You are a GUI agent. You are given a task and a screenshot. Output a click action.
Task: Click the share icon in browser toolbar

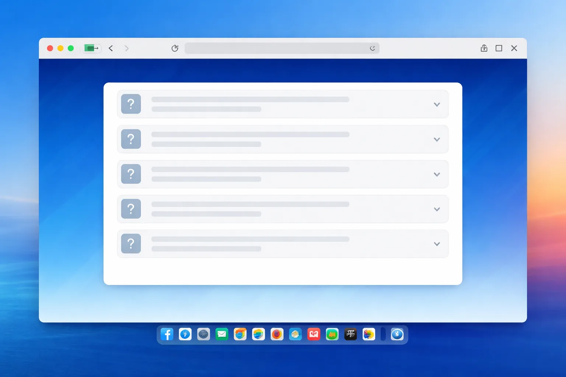[x=484, y=48]
